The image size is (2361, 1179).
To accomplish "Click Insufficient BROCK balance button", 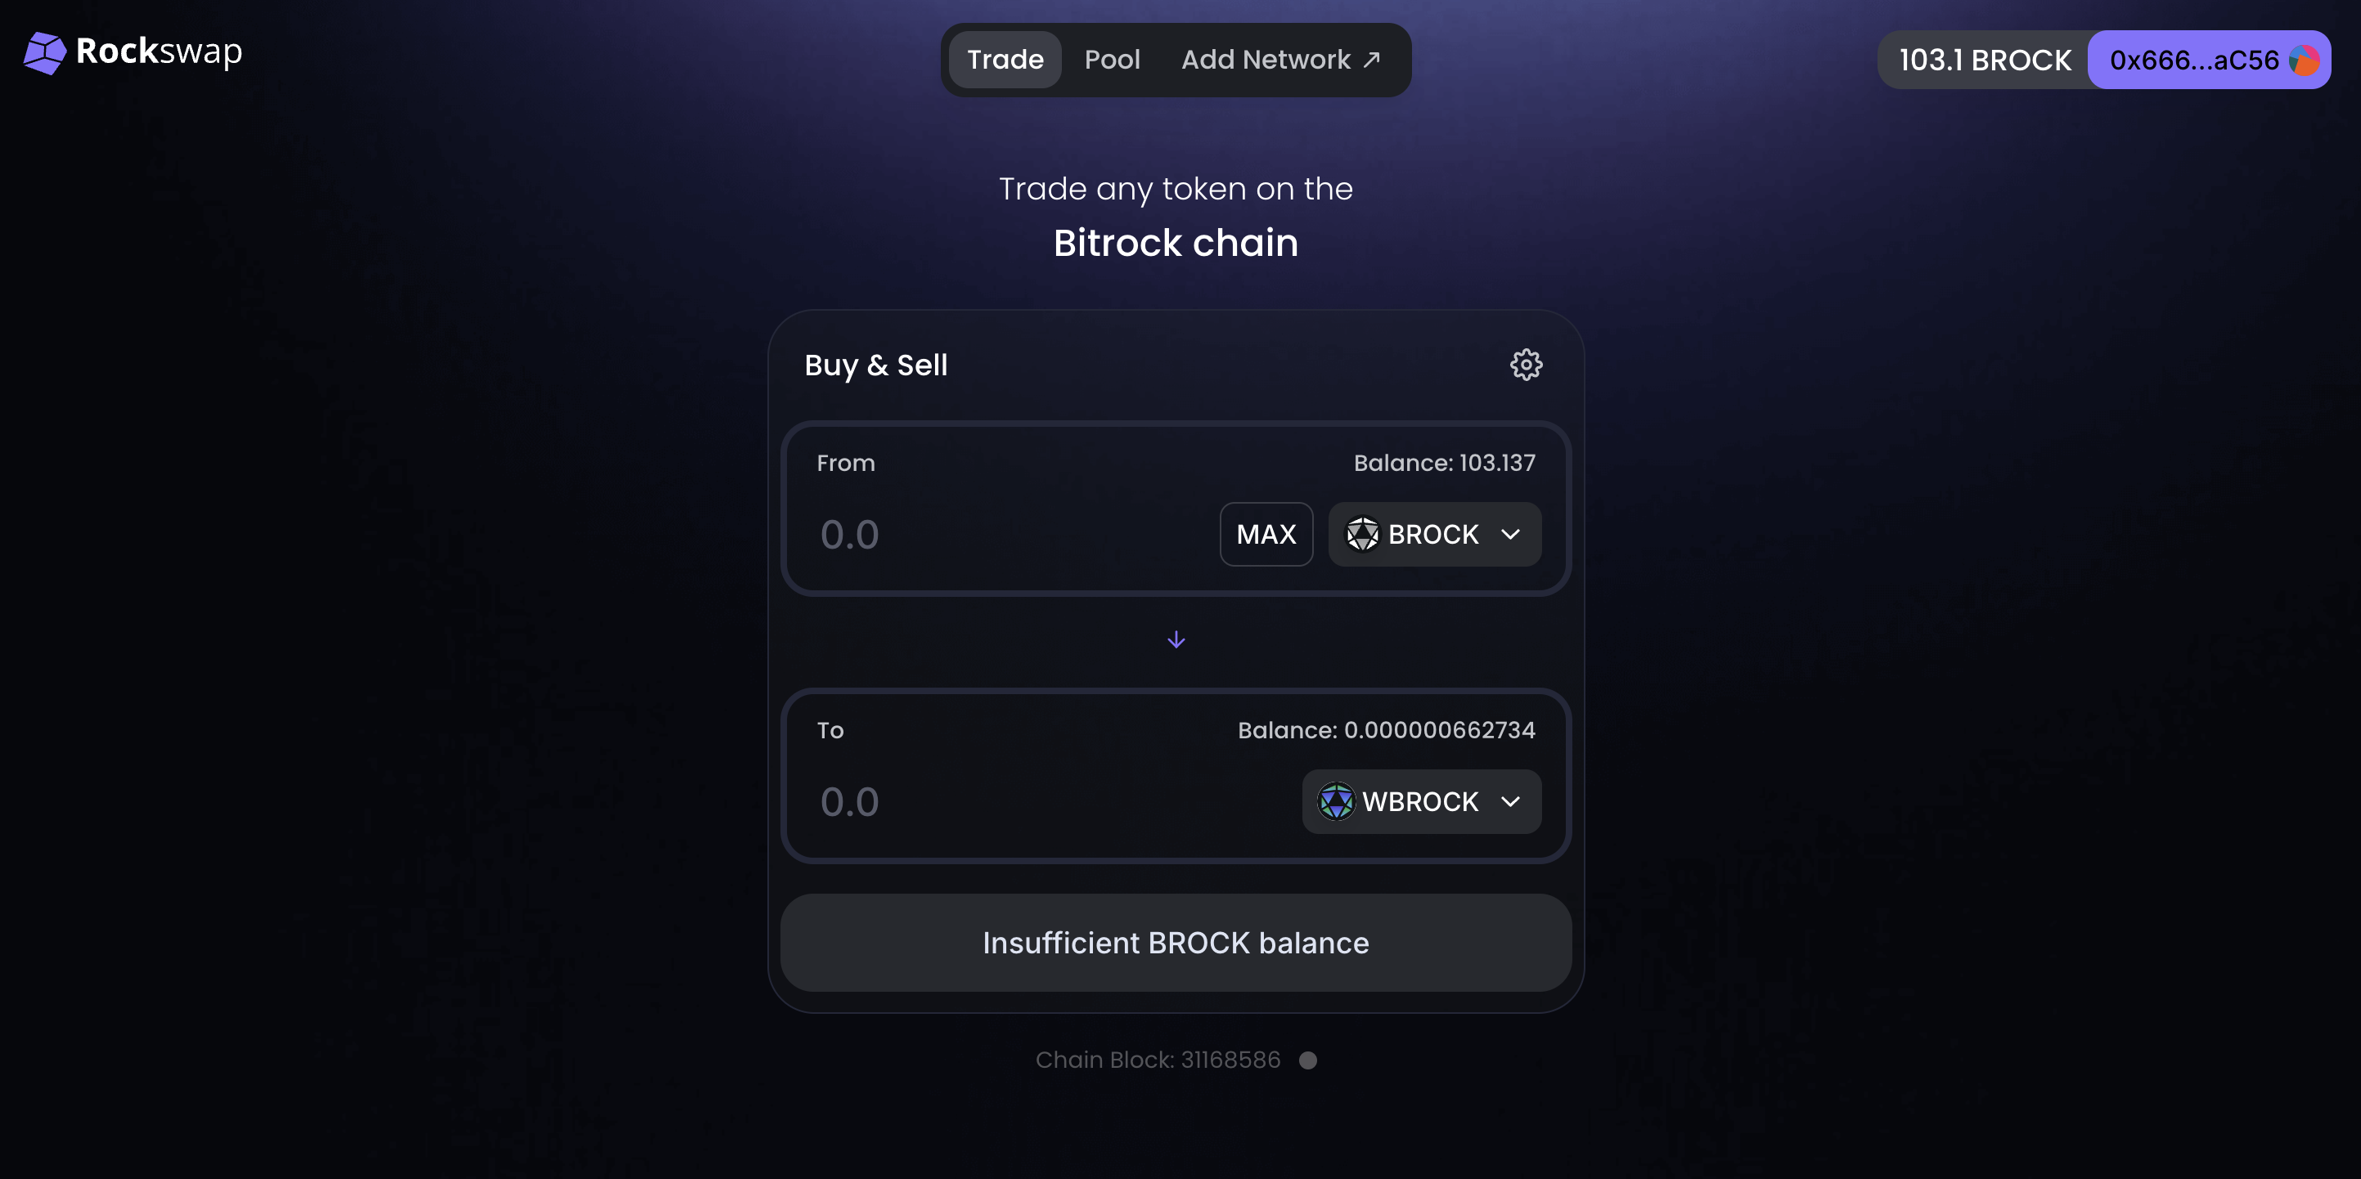I will tap(1175, 943).
